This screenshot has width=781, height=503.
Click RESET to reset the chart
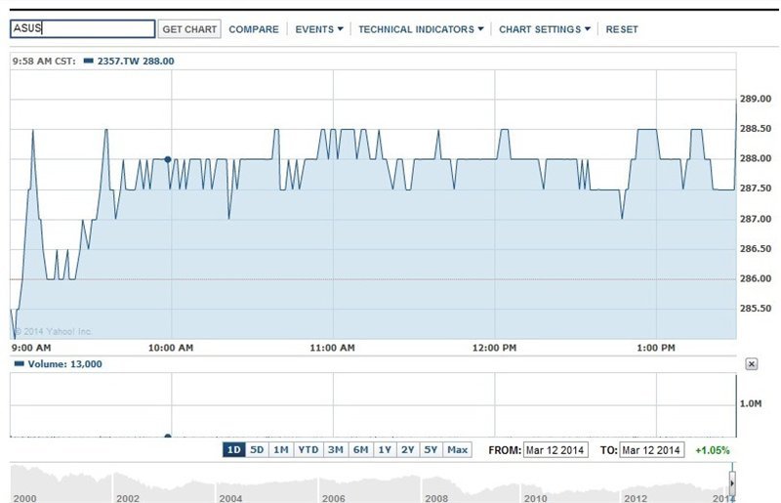[x=622, y=29]
